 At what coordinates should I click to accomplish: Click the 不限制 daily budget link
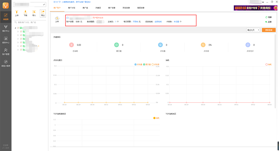click(135, 22)
